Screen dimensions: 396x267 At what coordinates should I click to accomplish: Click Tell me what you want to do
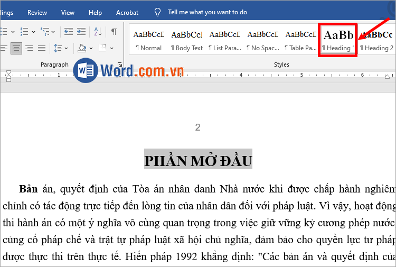tap(208, 12)
